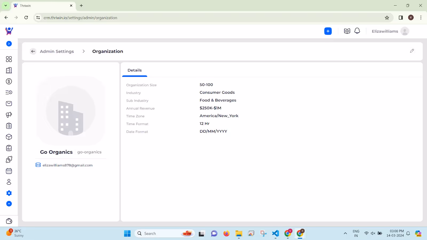Viewport: 427px width, 240px height.
Task: Open the notifications bell in app header
Action: pyautogui.click(x=357, y=31)
